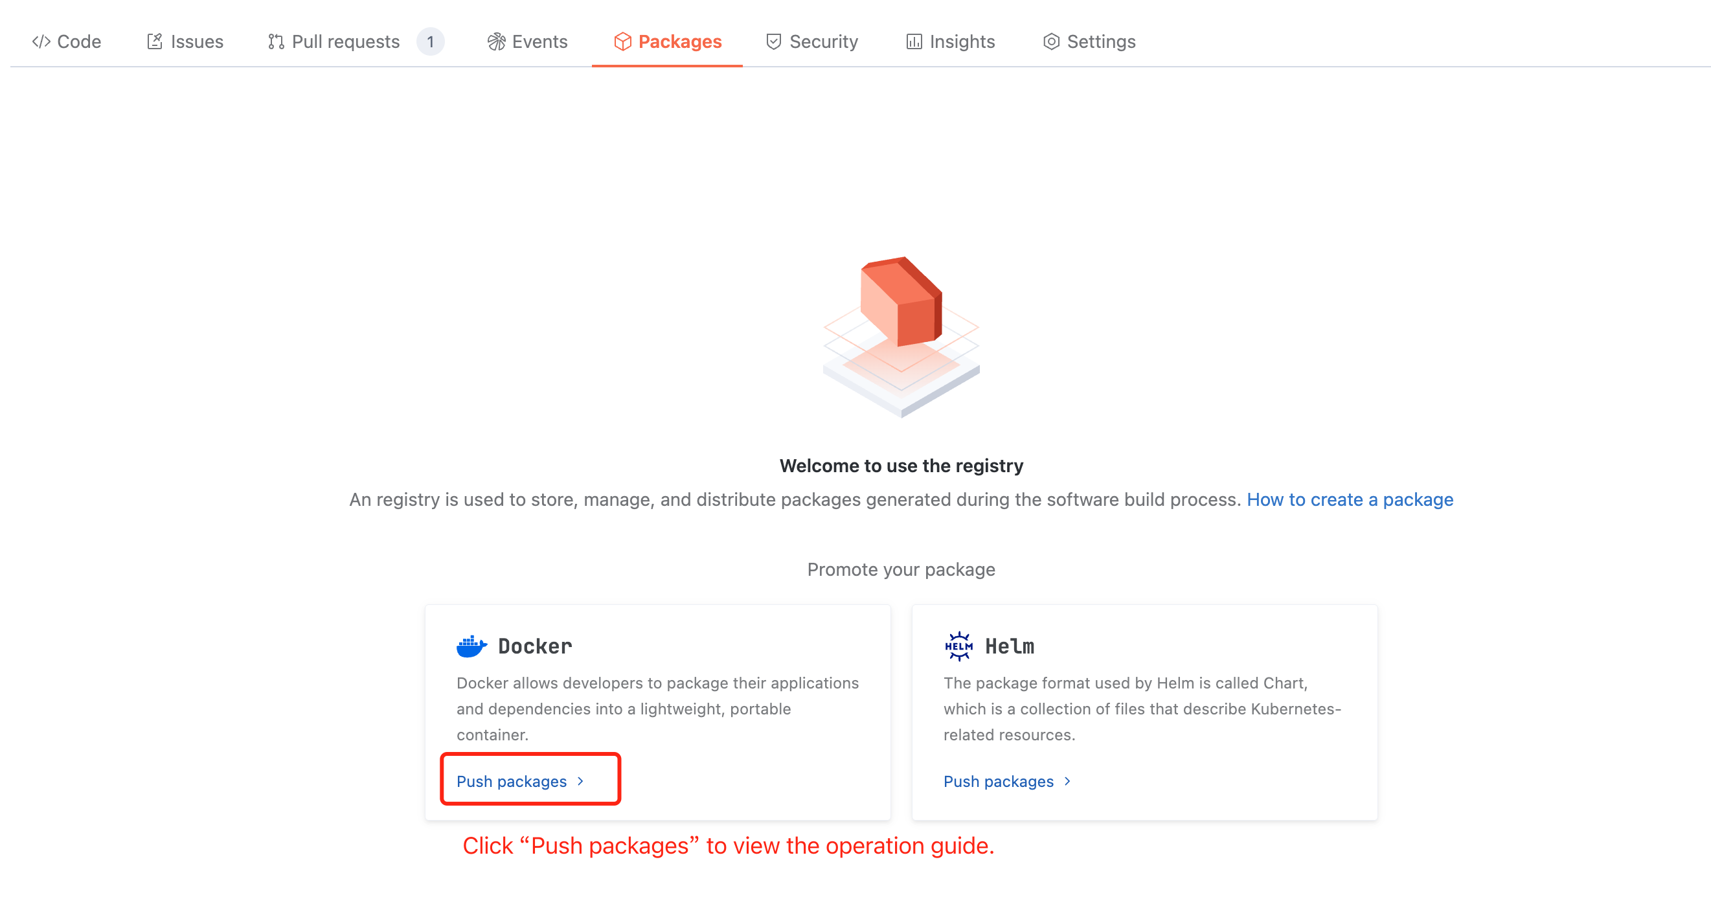Click the Pull requests branch icon

[276, 42]
